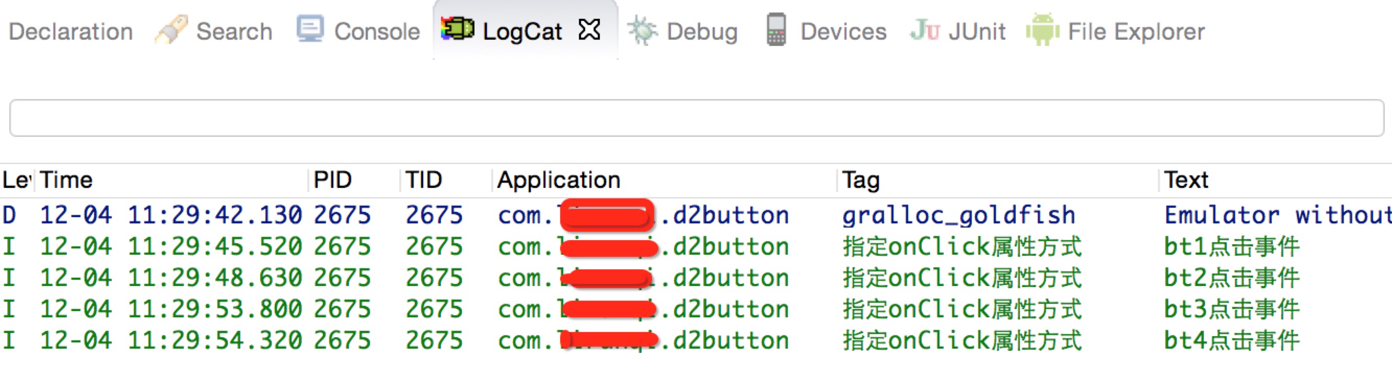Select the gralloc_goldfish debug log row
The width and height of the screenshot is (1392, 380).
point(958,215)
